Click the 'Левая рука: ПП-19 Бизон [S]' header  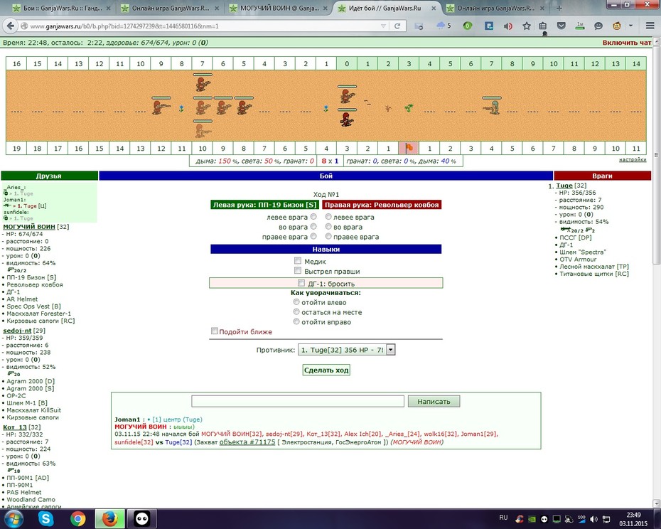[x=264, y=205]
